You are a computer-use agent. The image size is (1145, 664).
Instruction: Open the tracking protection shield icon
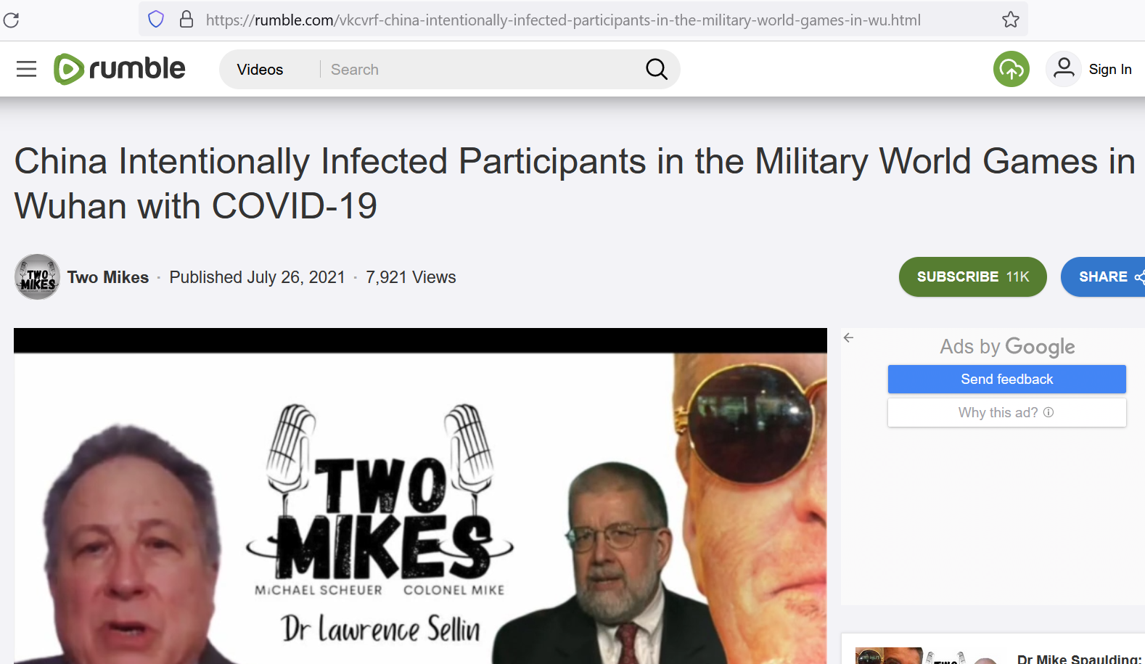[x=156, y=20]
